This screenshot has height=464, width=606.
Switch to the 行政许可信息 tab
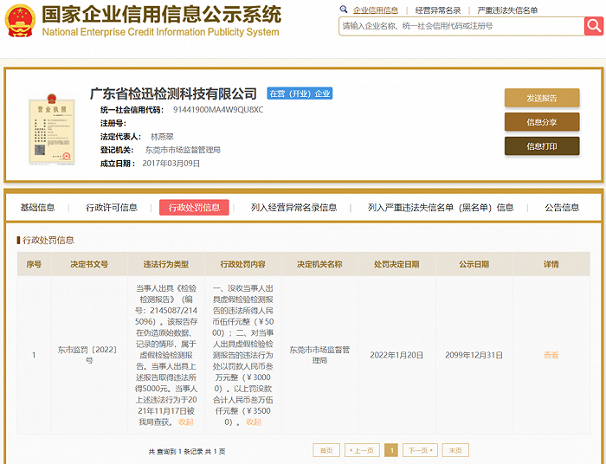pyautogui.click(x=112, y=208)
